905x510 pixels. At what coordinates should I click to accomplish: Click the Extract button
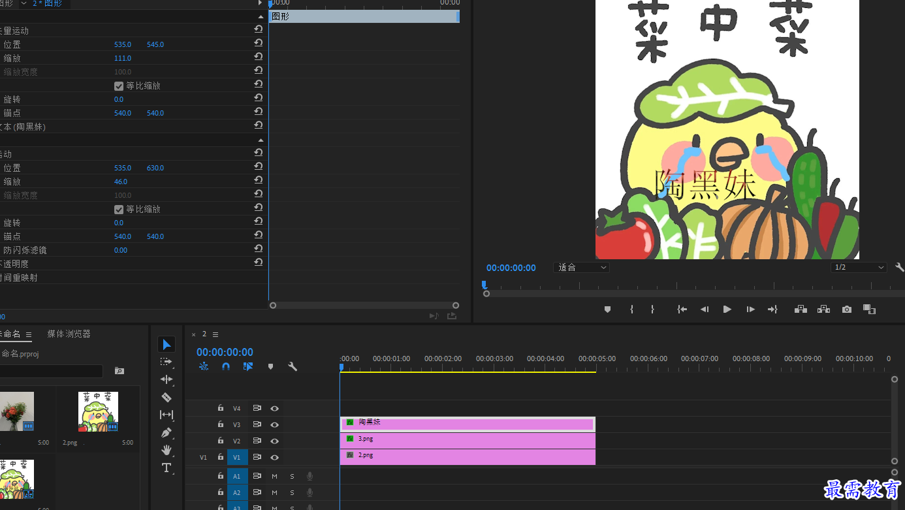point(823,310)
